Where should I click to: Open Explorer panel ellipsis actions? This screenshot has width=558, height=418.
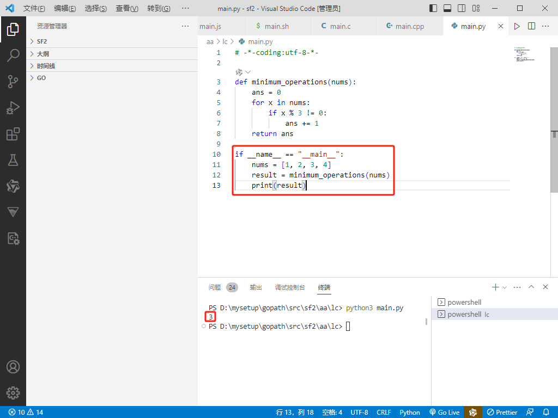coord(185,26)
